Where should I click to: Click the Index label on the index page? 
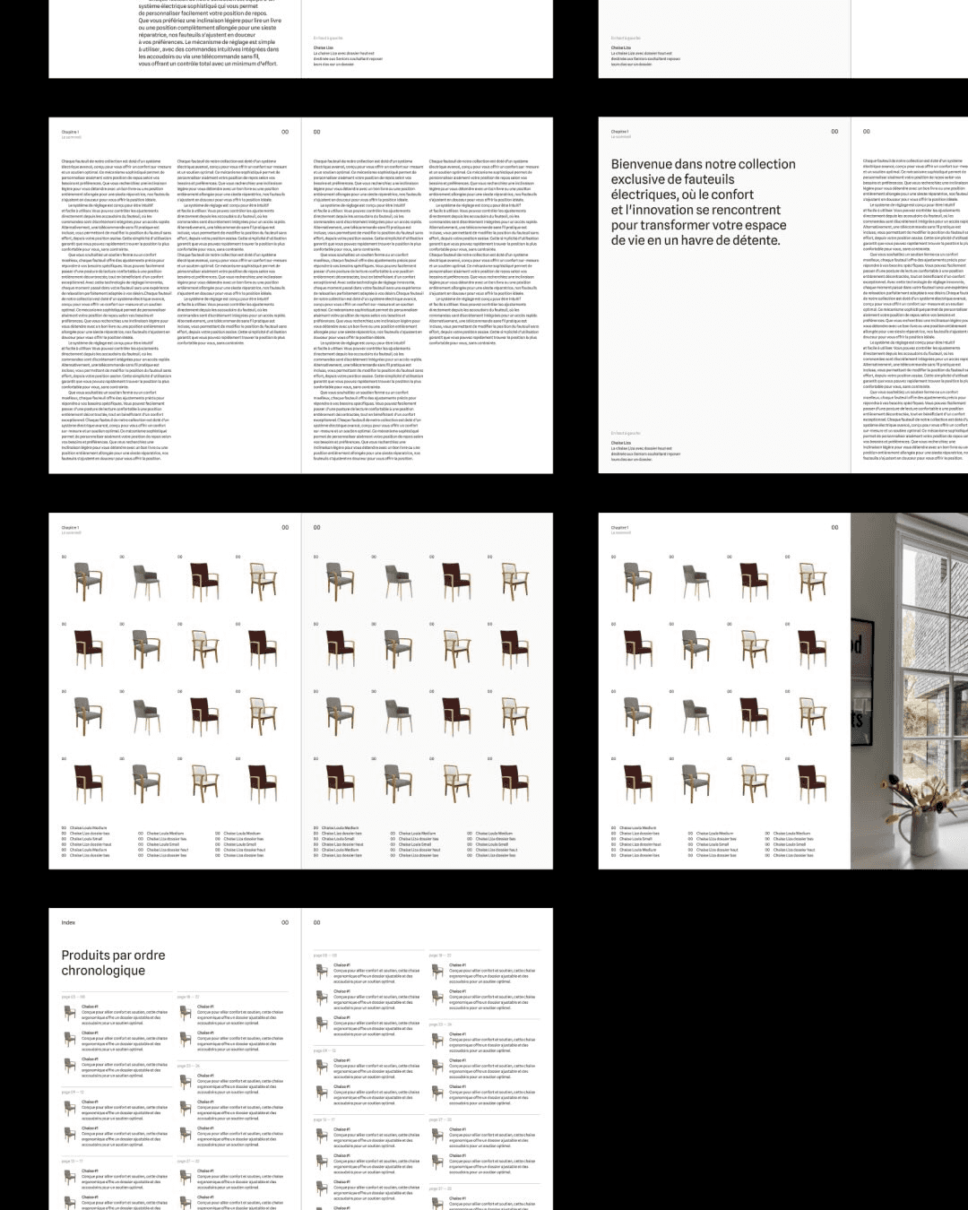point(67,922)
